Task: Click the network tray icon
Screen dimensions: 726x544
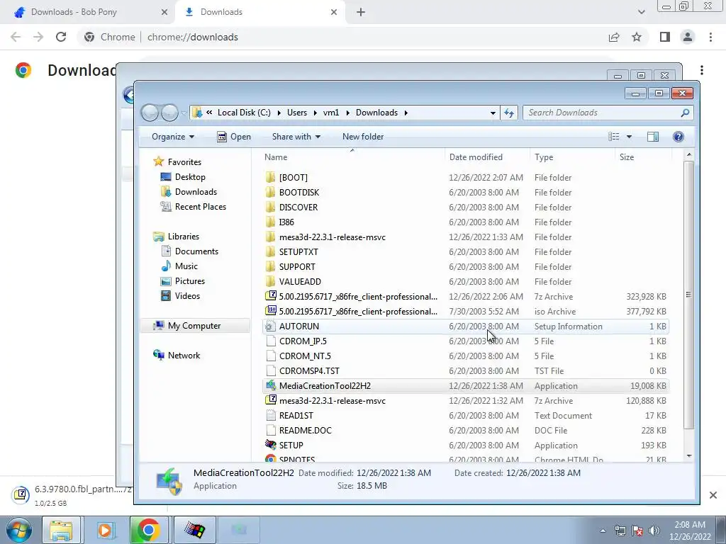Action: coord(620,531)
